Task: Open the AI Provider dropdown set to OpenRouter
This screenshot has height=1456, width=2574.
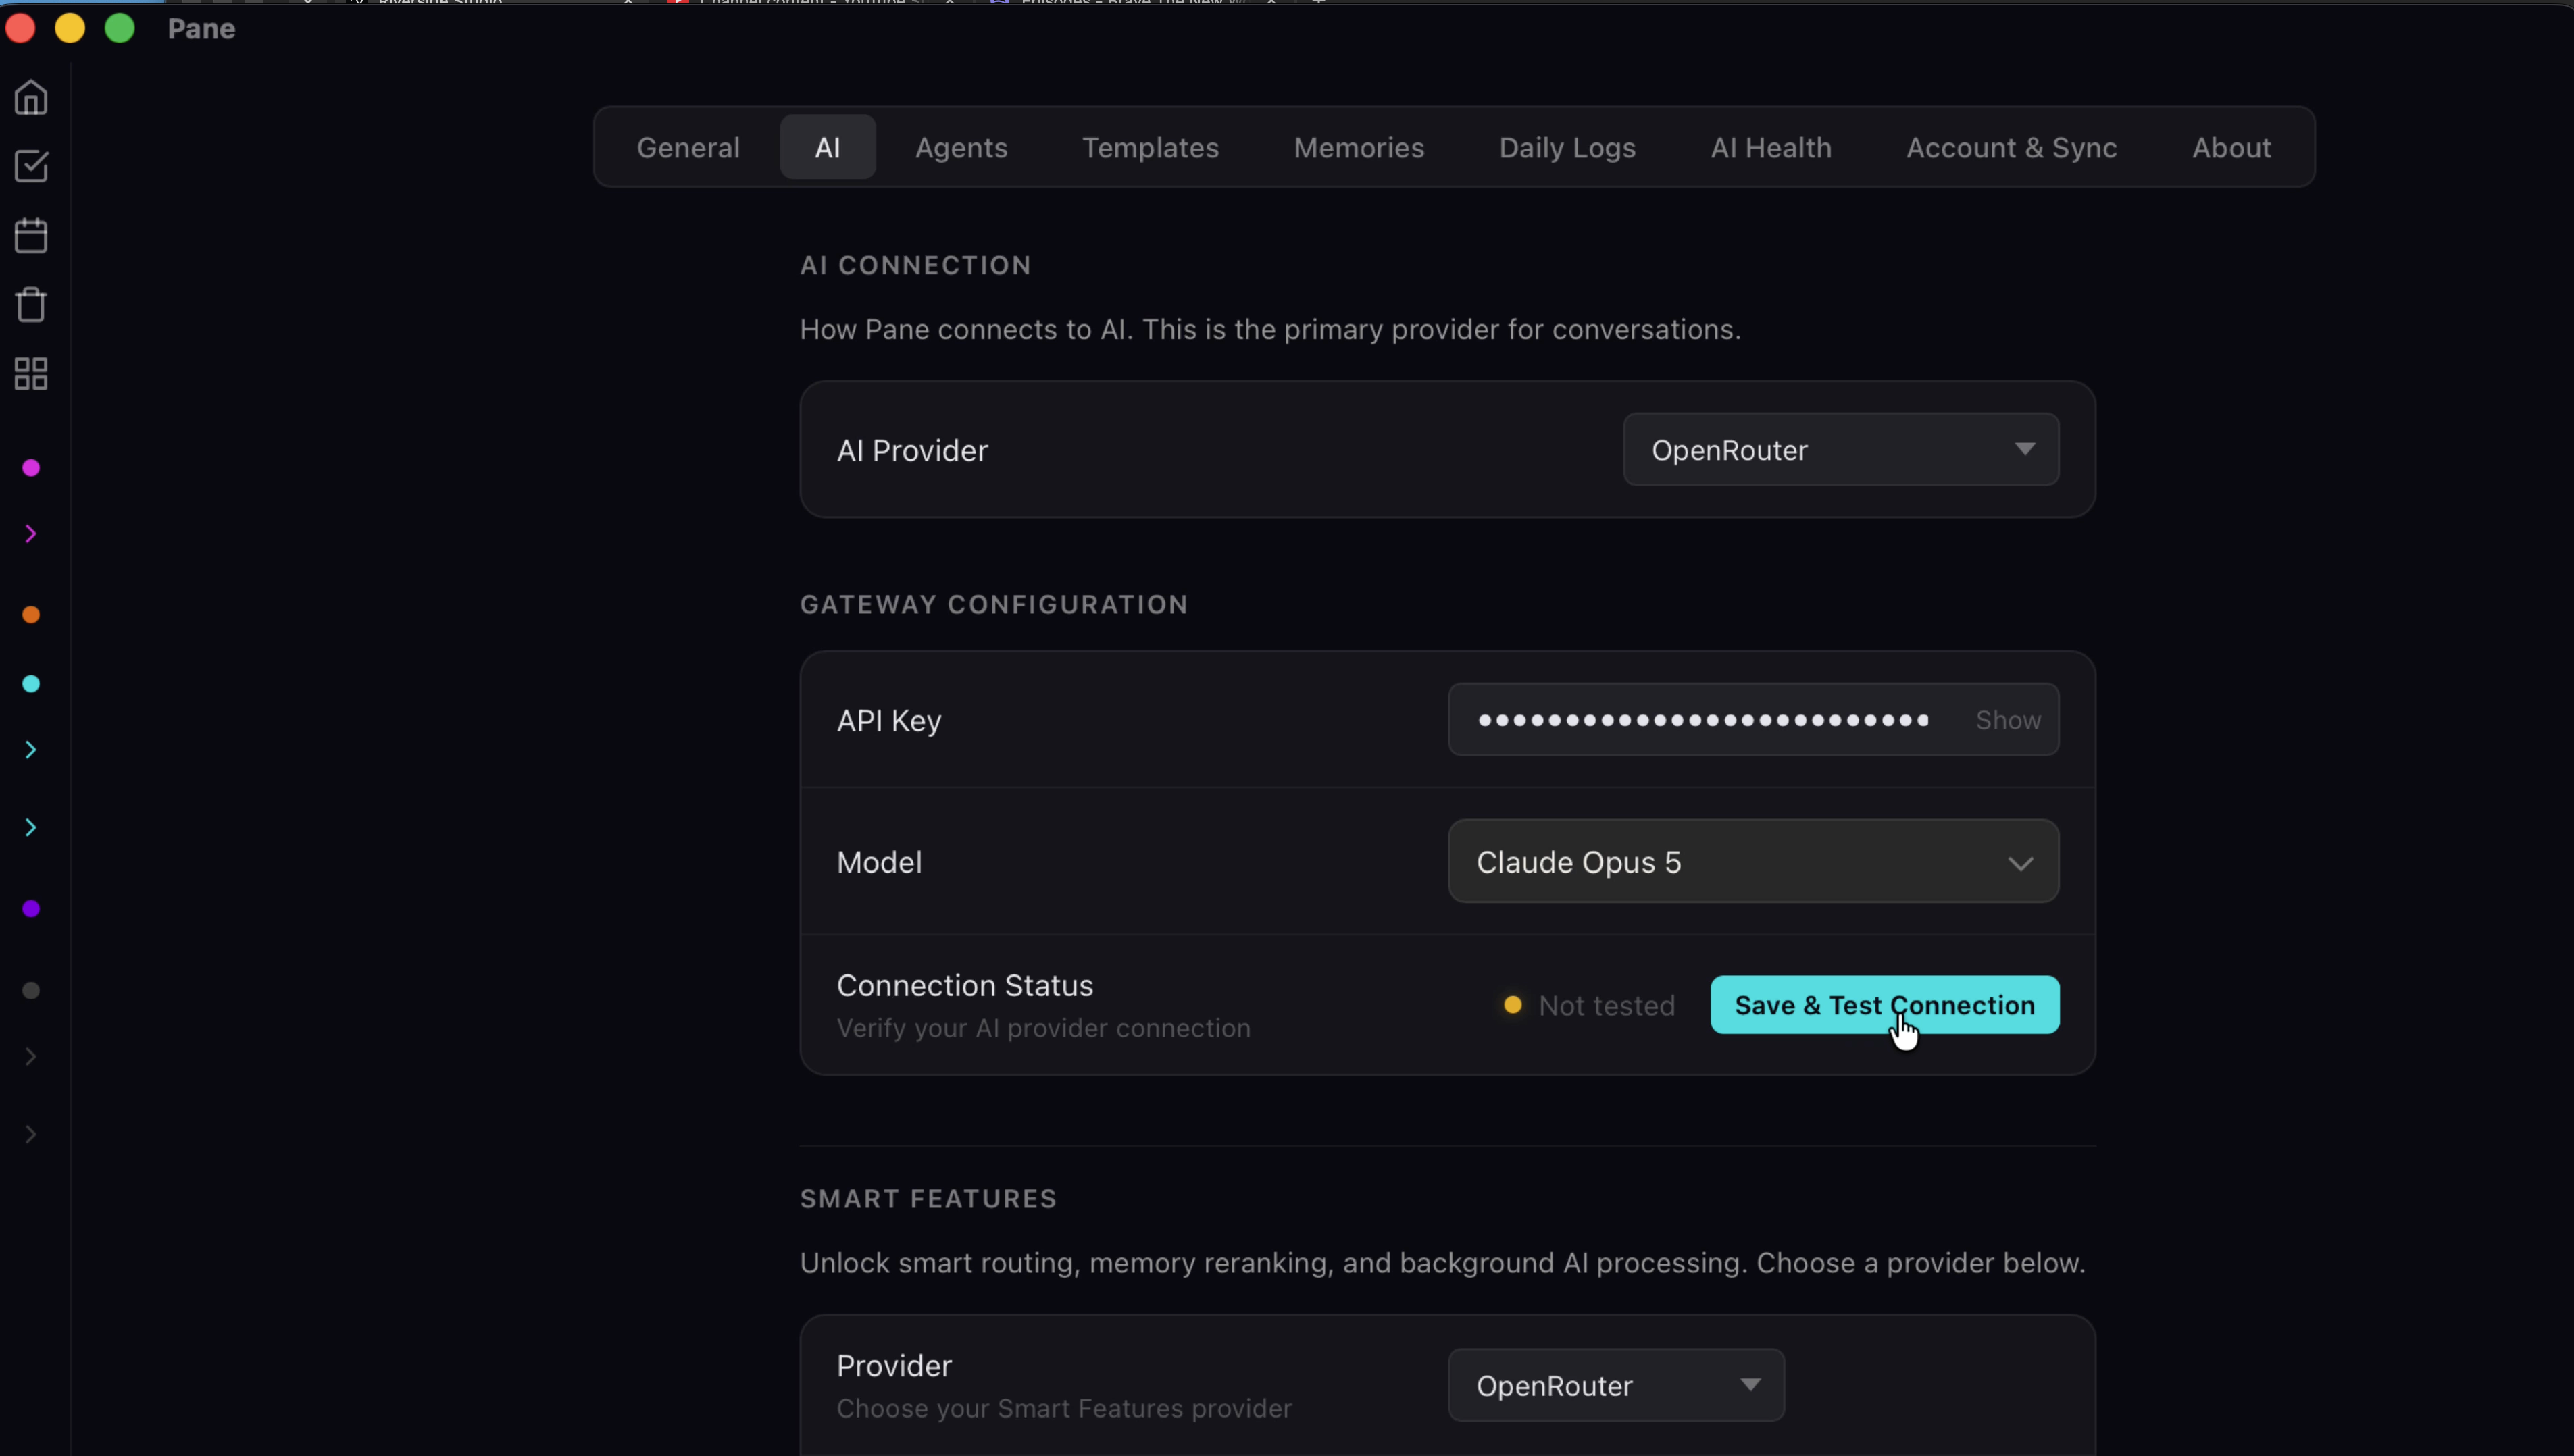Action: click(1841, 450)
